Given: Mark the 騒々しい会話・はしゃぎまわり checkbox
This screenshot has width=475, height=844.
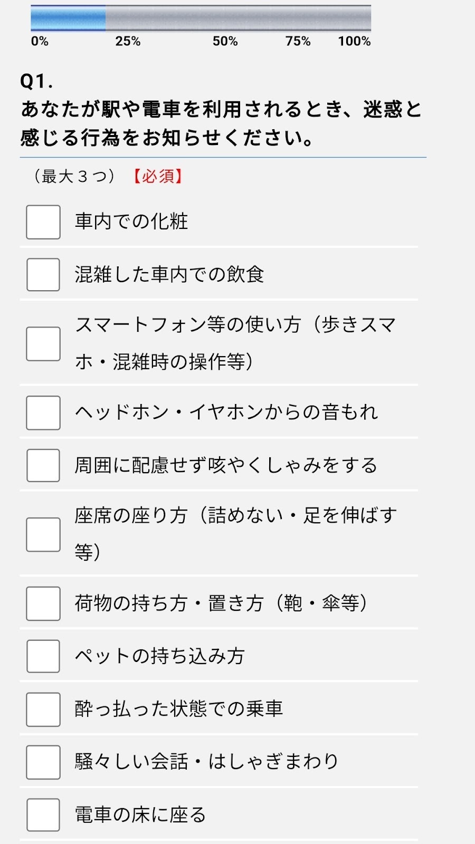Looking at the screenshot, I should click(43, 762).
